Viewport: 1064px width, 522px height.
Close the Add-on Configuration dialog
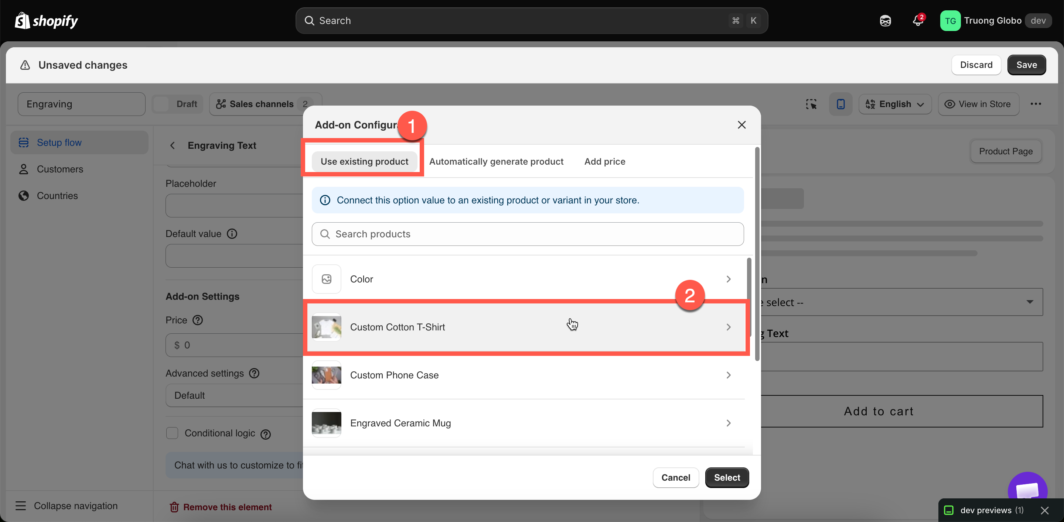[741, 125]
